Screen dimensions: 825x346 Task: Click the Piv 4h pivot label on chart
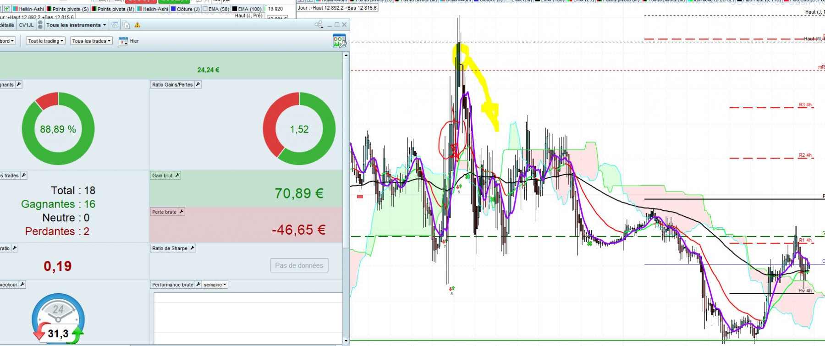point(805,291)
